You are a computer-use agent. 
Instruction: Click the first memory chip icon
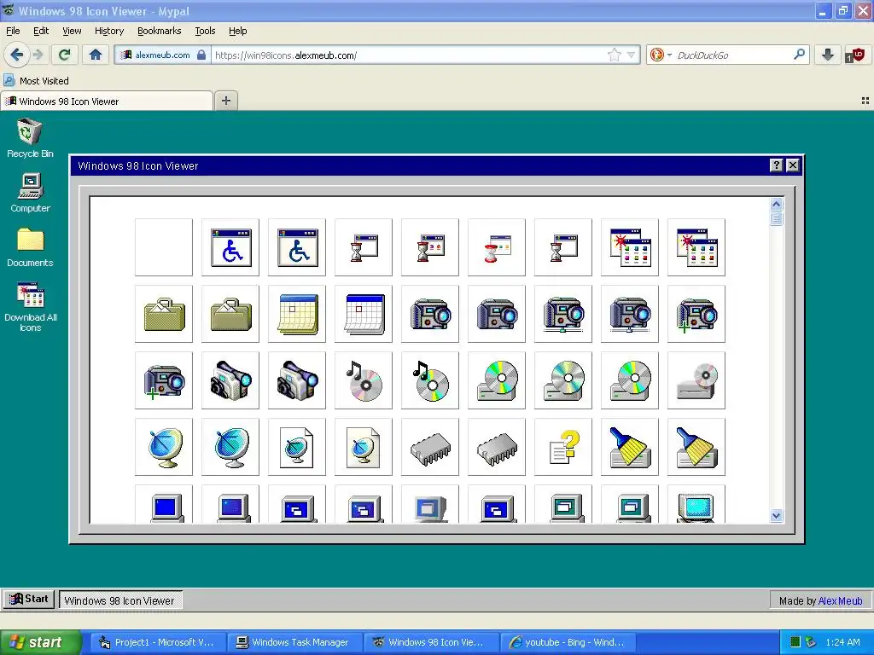pyautogui.click(x=430, y=447)
